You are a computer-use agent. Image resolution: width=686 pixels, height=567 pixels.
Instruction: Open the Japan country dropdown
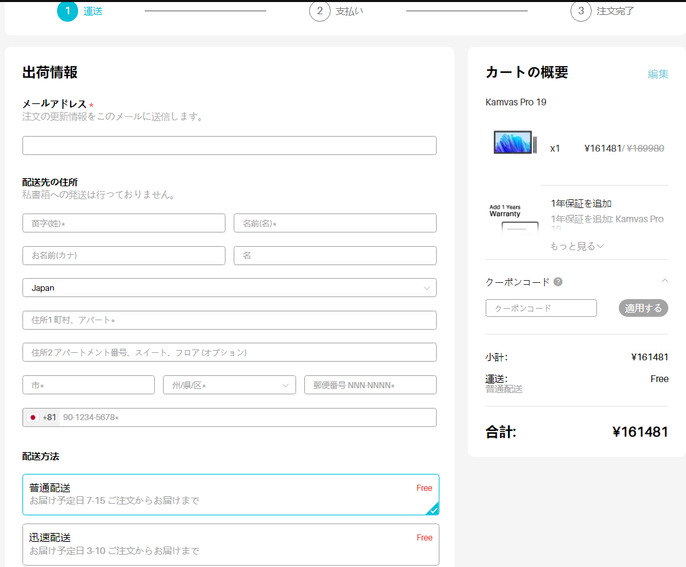click(230, 288)
